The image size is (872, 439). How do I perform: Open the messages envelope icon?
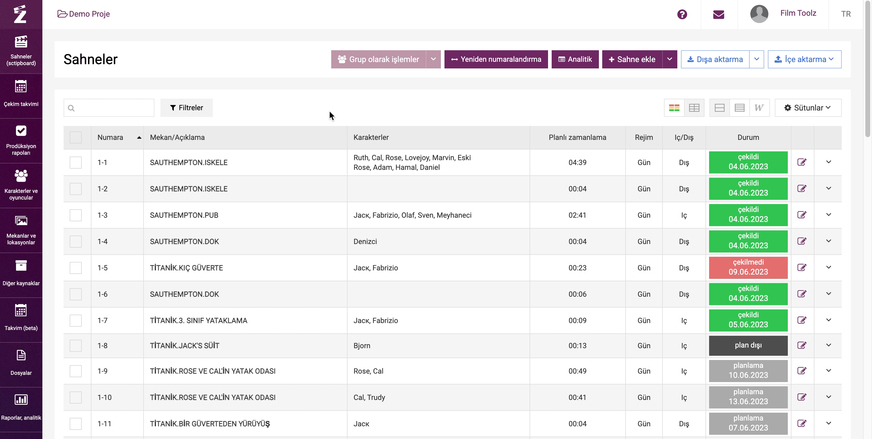[x=718, y=14]
